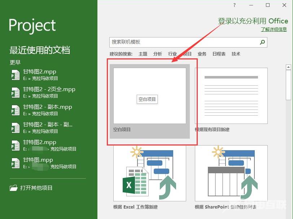Click suggested search 行业

[172, 54]
